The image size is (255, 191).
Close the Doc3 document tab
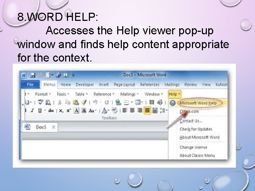click(53, 127)
